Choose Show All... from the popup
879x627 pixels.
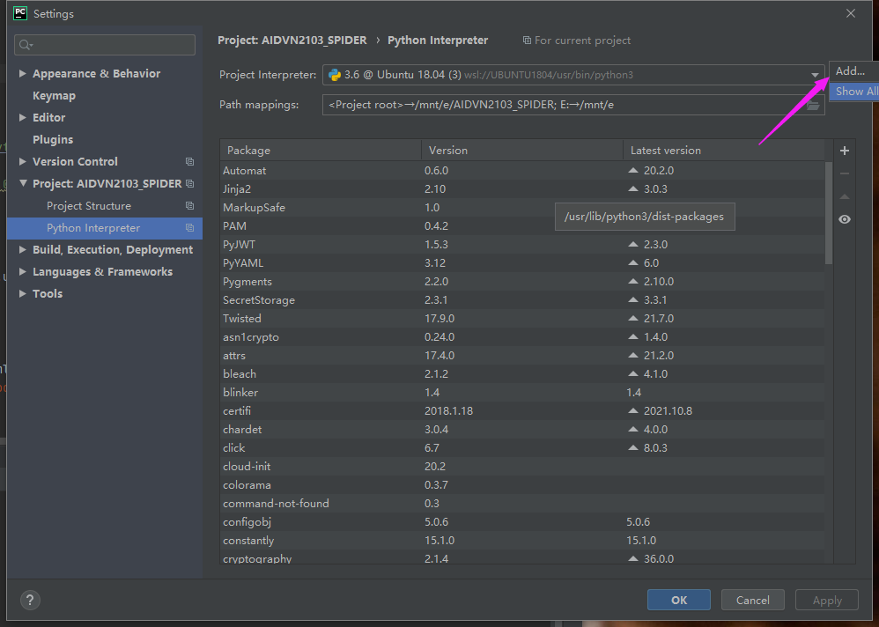[x=853, y=91]
